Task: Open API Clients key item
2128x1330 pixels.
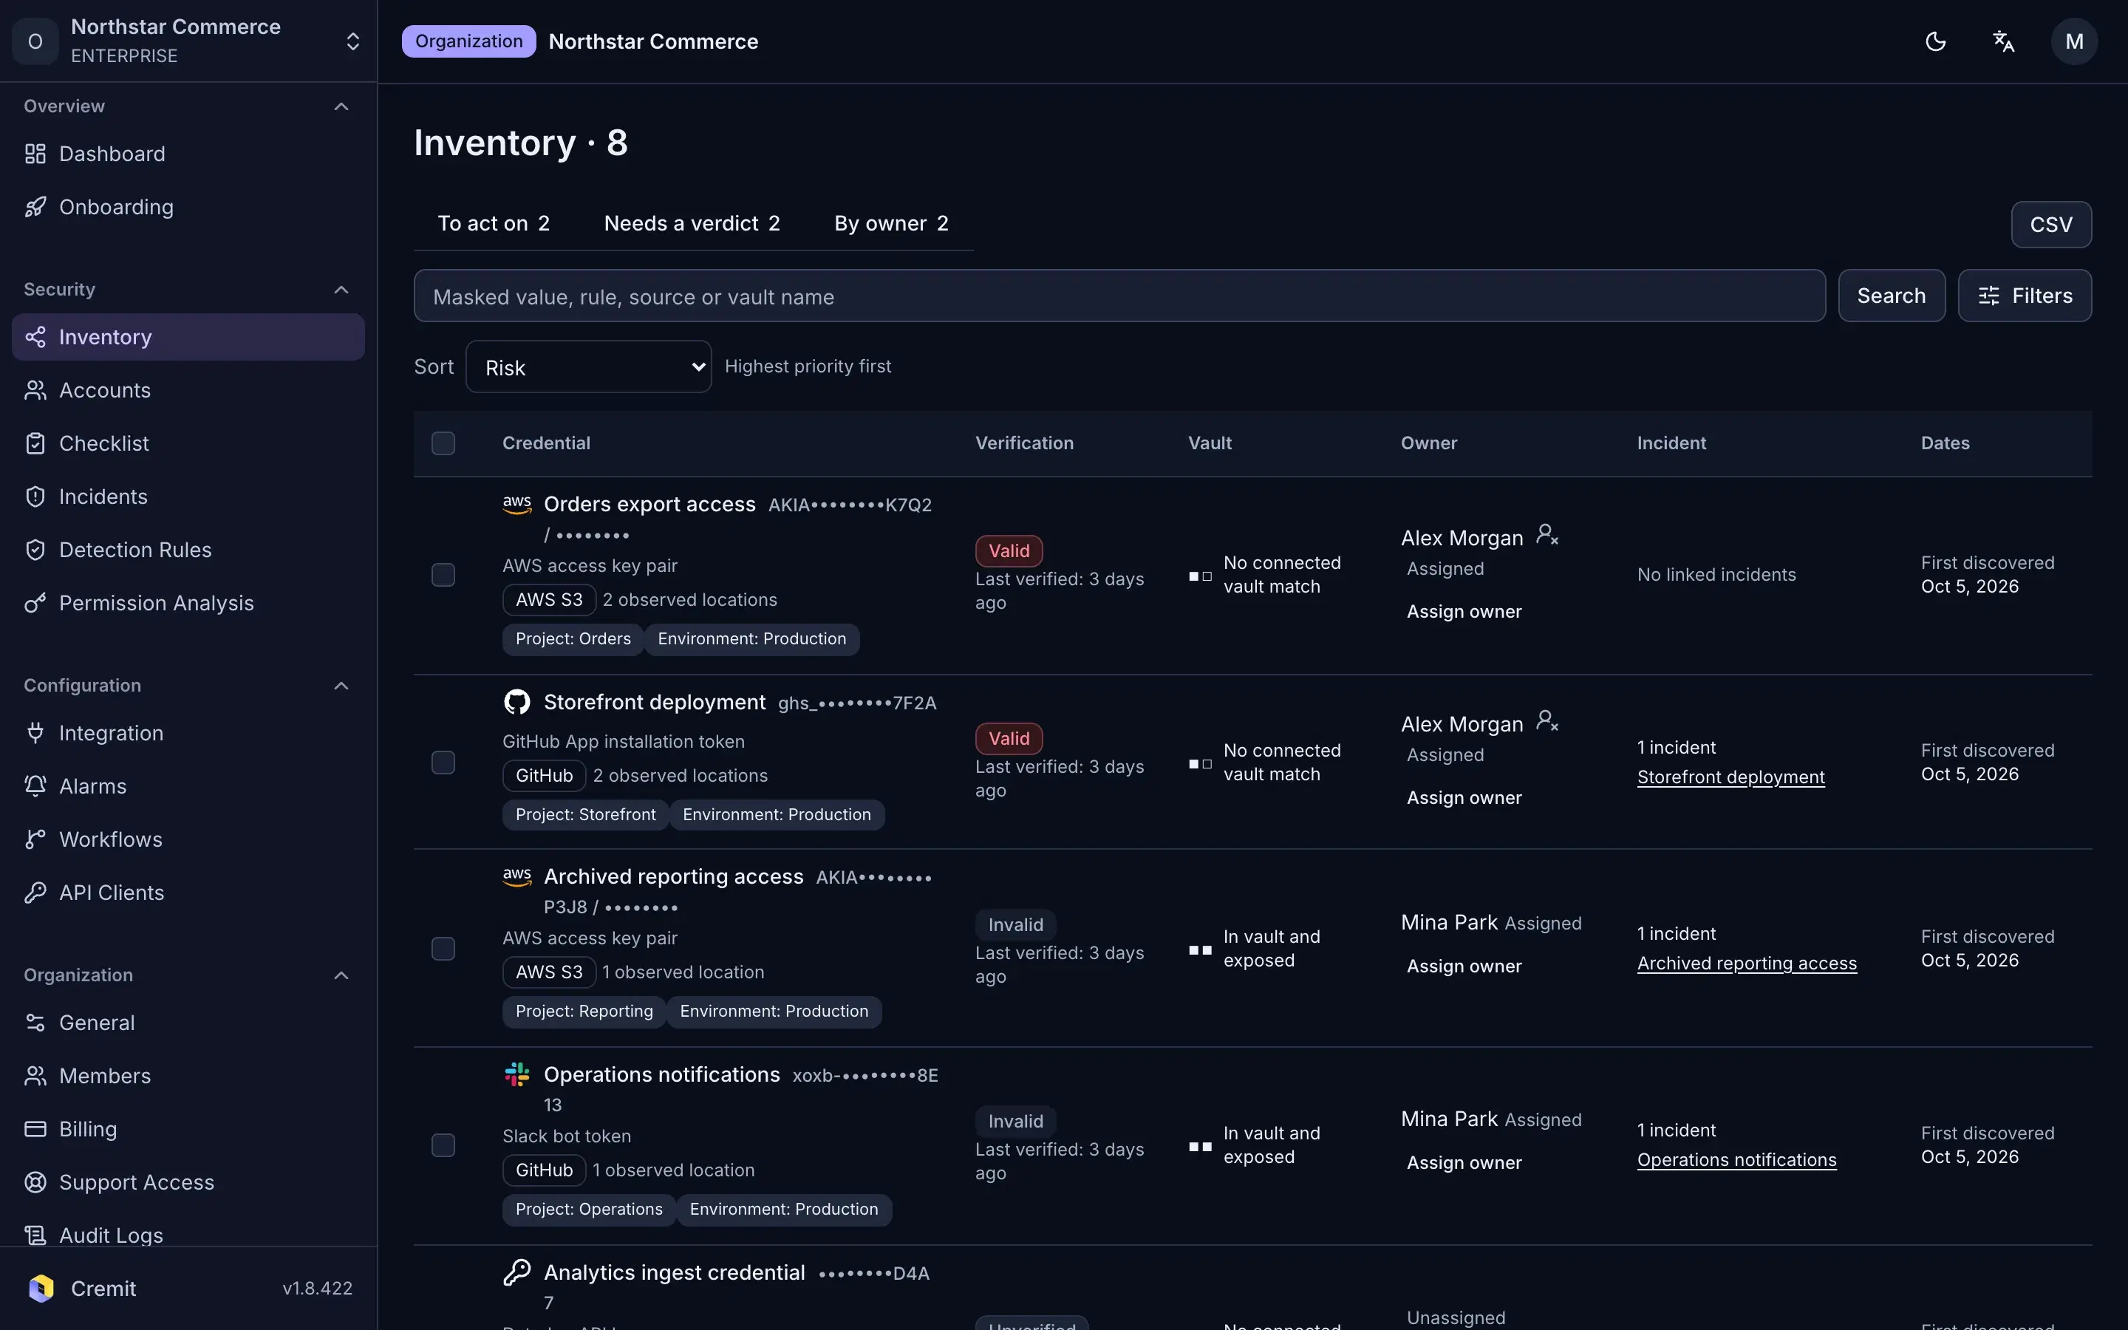Action: [188, 893]
